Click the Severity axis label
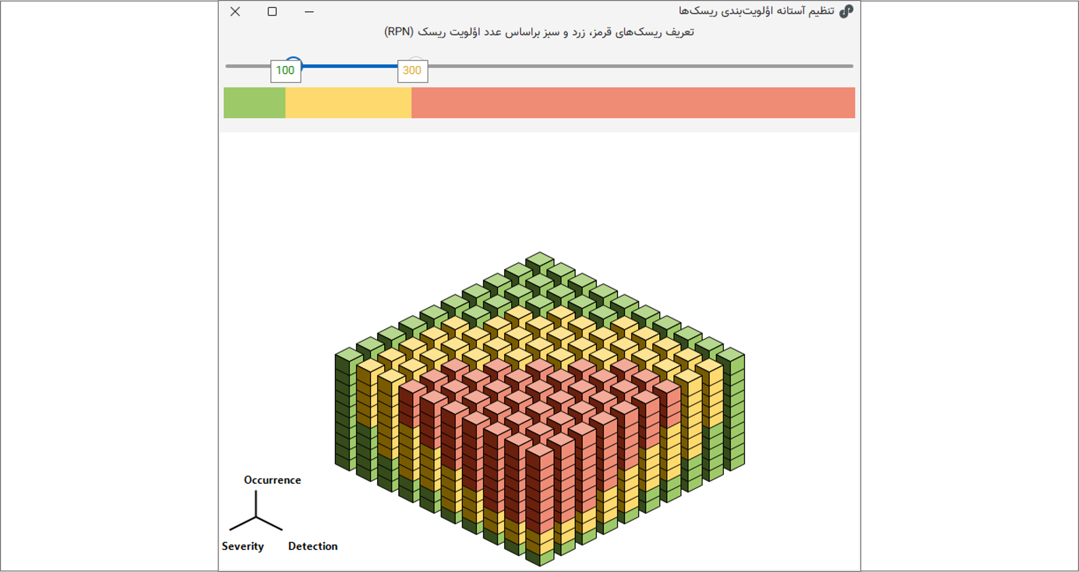Screen dimensions: 1079x572 pyautogui.click(x=242, y=546)
